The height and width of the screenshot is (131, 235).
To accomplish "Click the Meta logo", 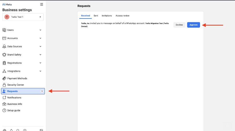I will tap(7, 4).
